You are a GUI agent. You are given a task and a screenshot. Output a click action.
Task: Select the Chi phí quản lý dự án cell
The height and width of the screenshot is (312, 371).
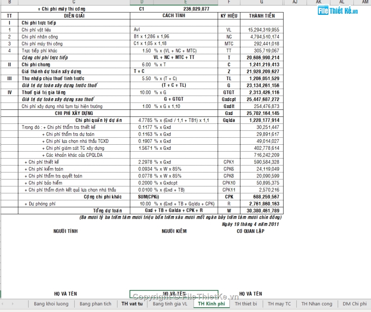tap(74, 120)
